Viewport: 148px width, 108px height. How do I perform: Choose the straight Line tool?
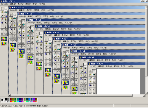2,26
